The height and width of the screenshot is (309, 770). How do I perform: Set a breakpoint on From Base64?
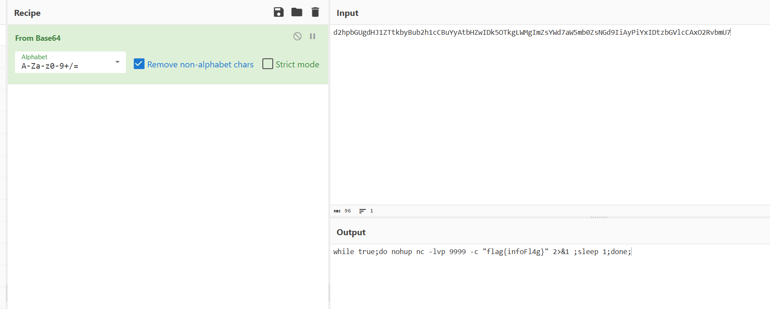(x=313, y=36)
